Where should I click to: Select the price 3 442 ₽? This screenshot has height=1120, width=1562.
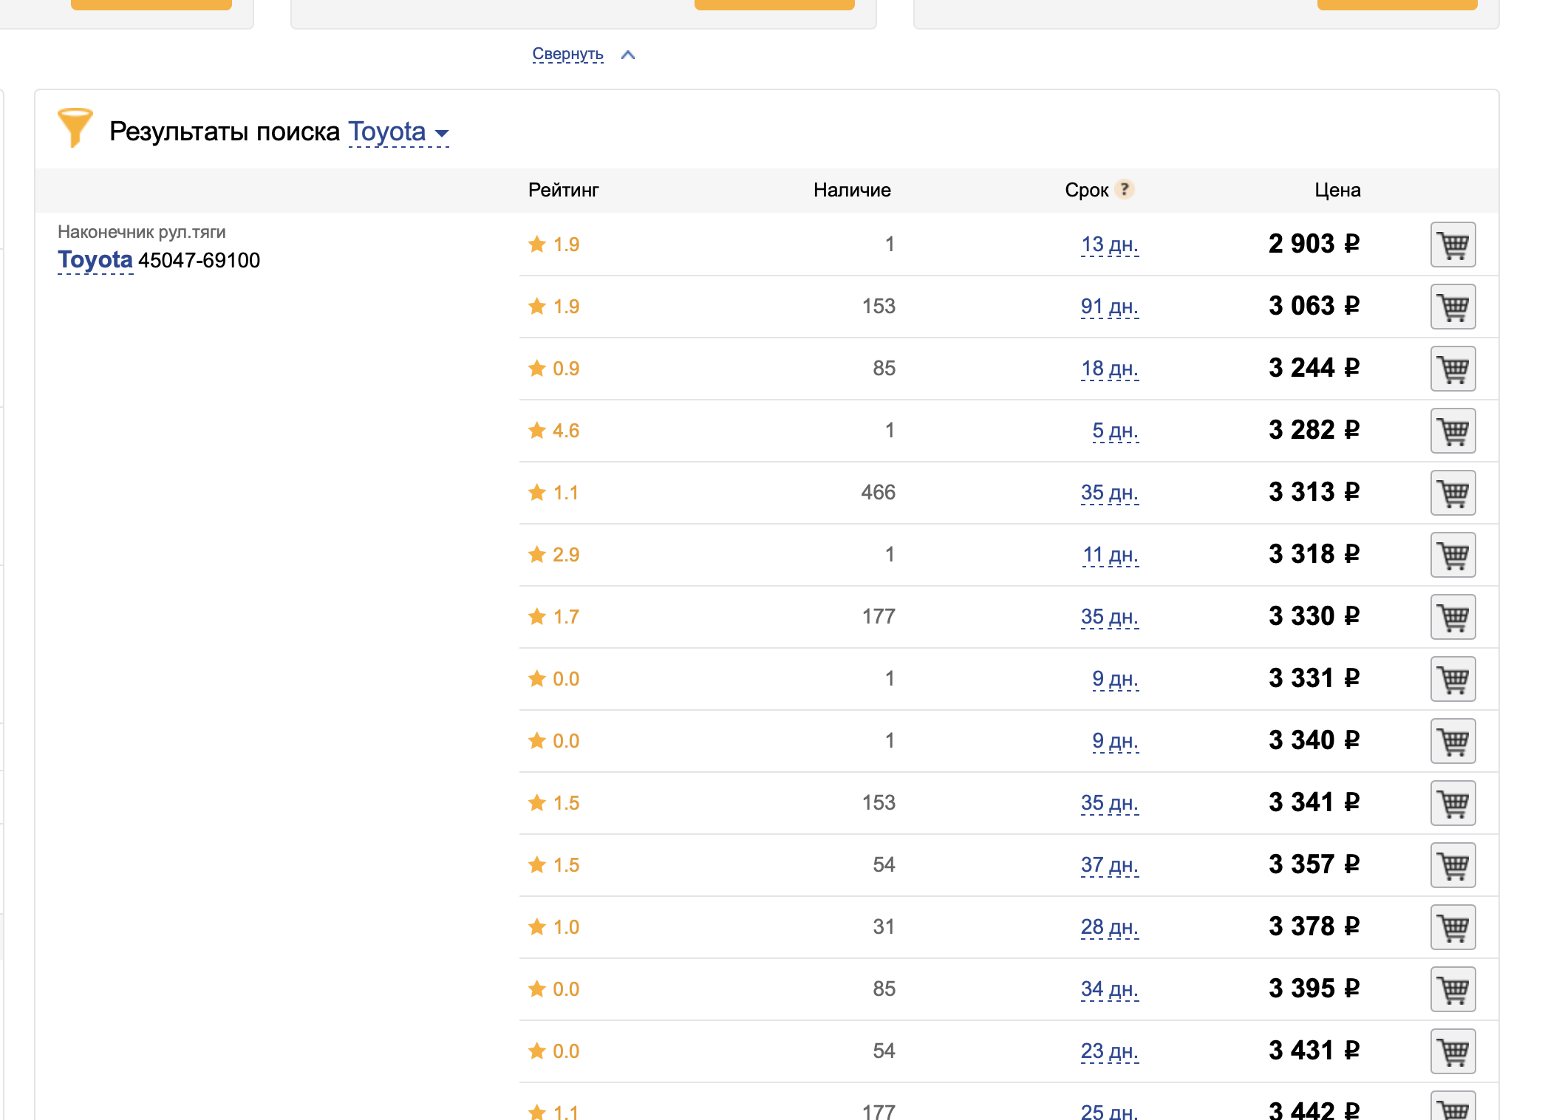tap(1314, 1110)
